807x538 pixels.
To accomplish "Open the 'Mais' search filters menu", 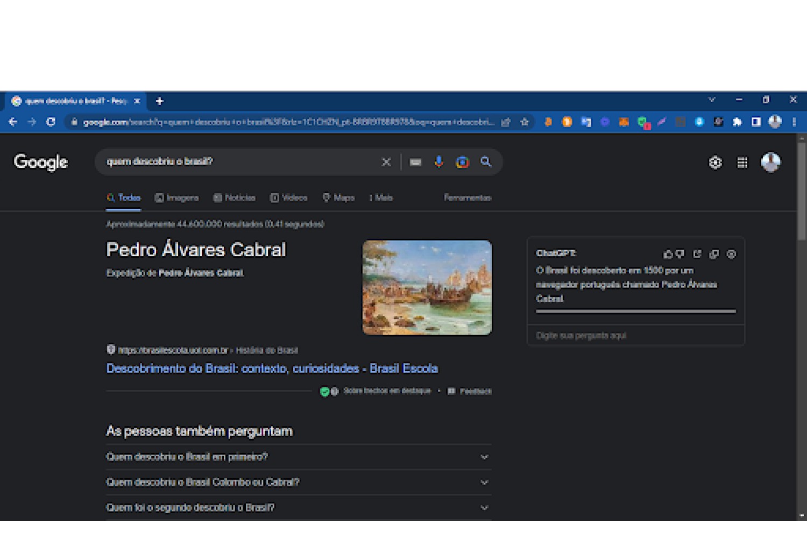I will [x=380, y=198].
